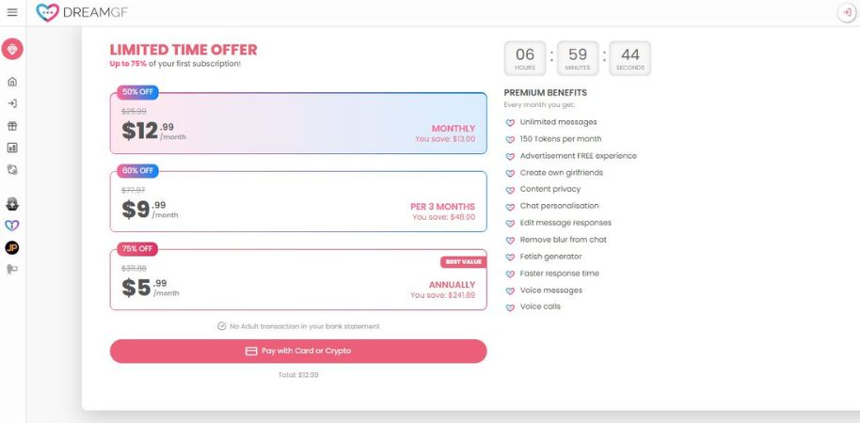Click the Voice calls benefit item
The image size is (860, 423).
coord(540,306)
